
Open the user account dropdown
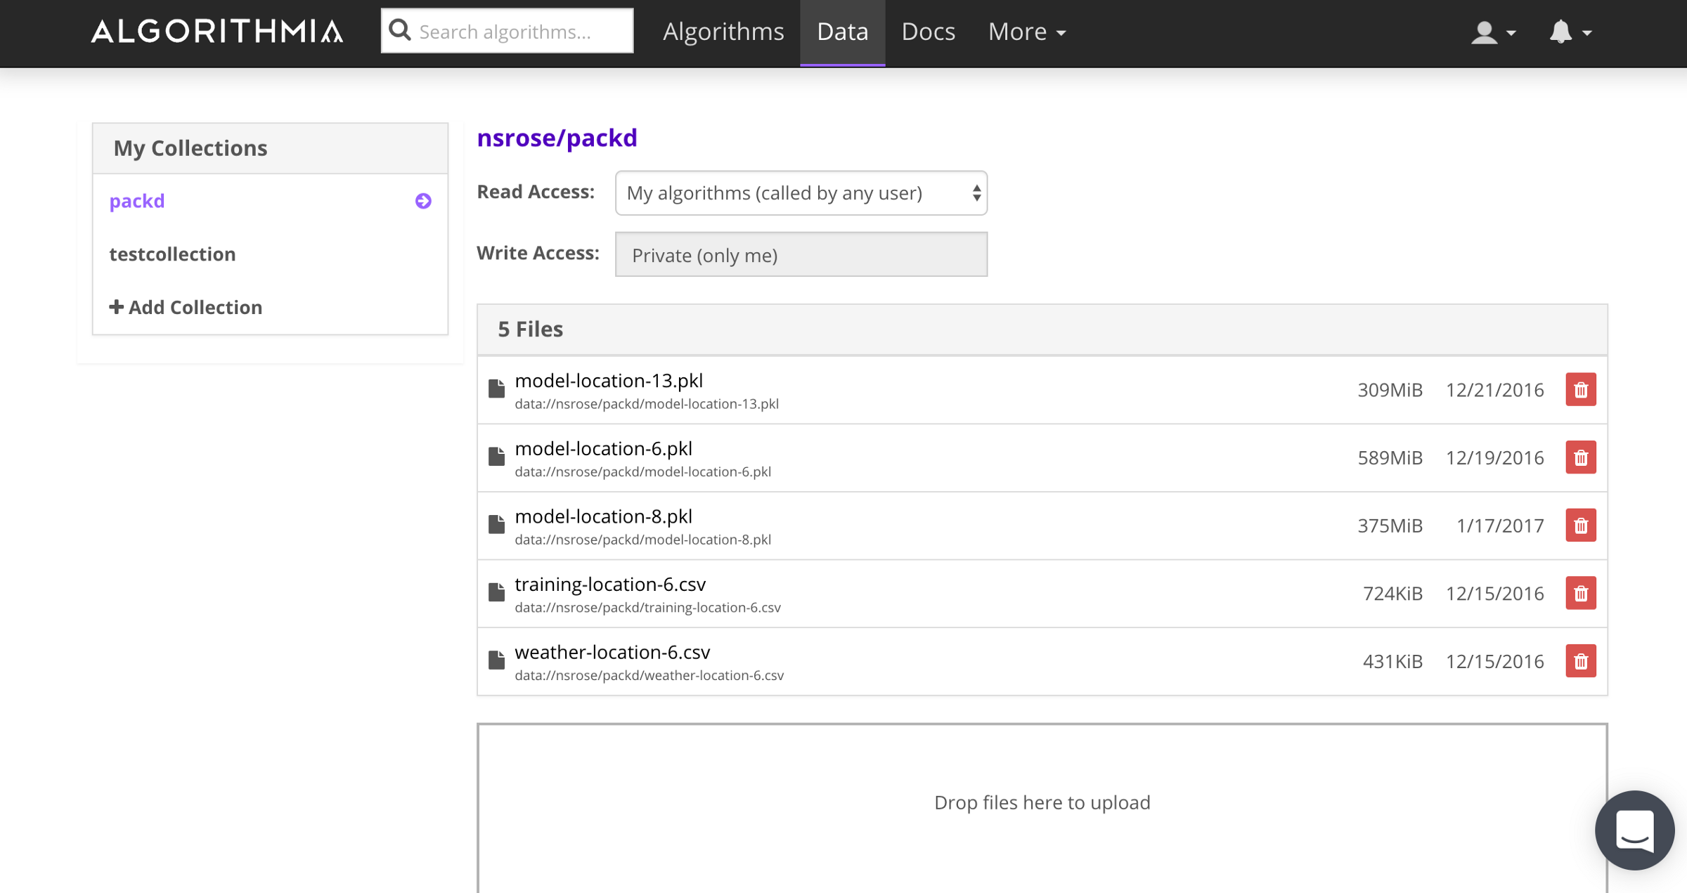1492,32
